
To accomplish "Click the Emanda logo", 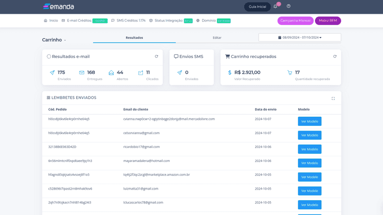I will point(58,6).
